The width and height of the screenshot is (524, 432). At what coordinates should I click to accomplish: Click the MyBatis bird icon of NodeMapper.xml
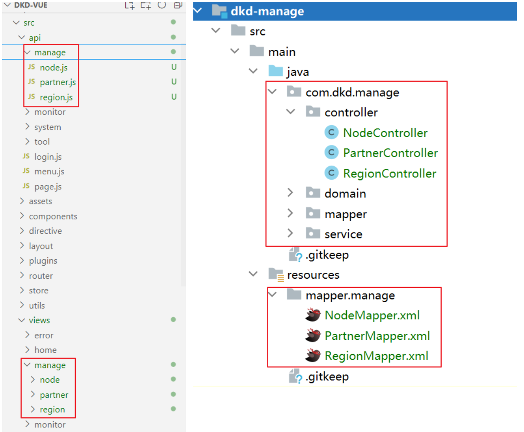click(x=313, y=315)
